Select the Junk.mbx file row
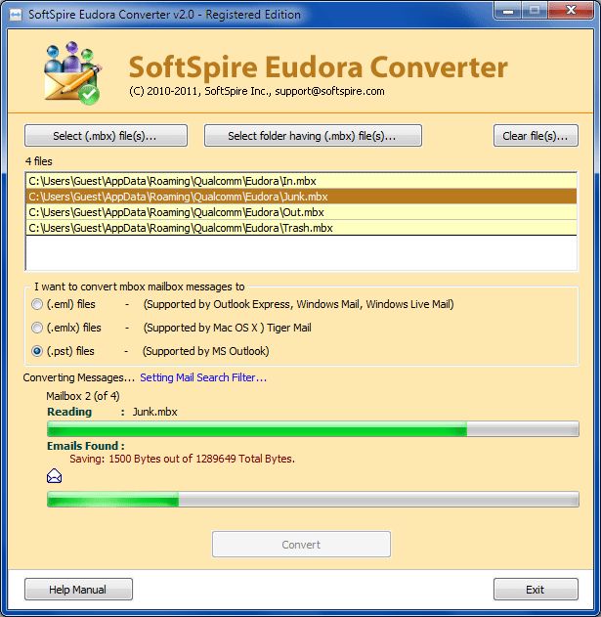601x617 pixels. [x=301, y=197]
